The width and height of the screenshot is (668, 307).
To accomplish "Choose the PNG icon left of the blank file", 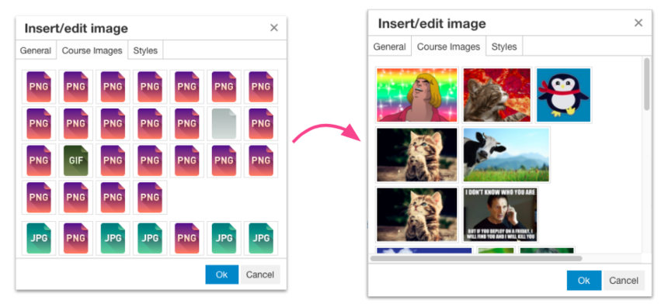I will tap(187, 123).
